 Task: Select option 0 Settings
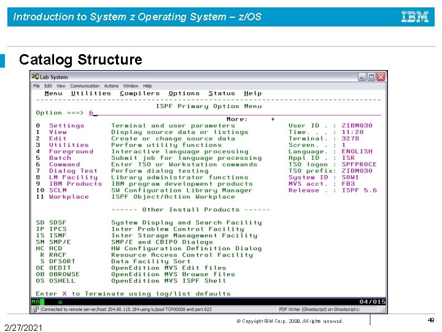pos(60,125)
